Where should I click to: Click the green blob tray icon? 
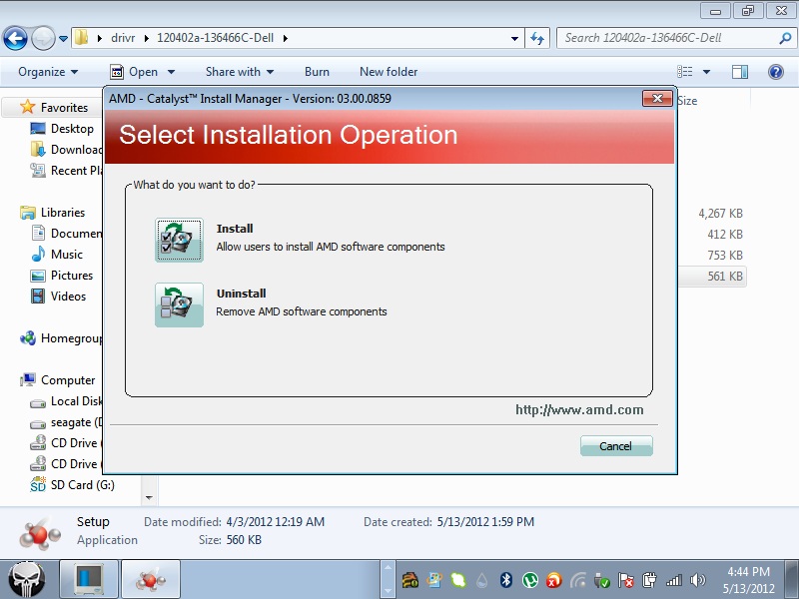pyautogui.click(x=457, y=580)
